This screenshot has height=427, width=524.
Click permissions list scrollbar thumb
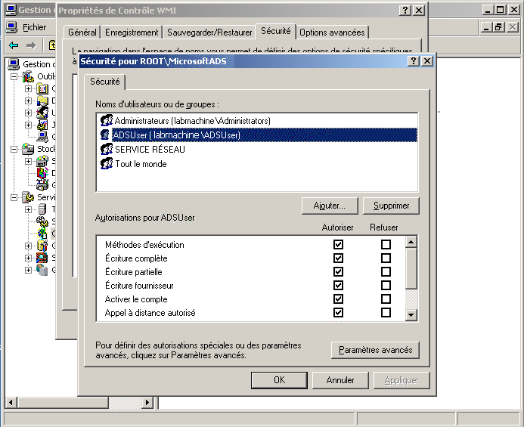click(x=411, y=268)
